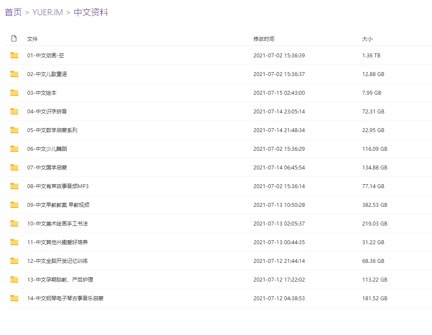Open folder 08-中文有声故事音频MP3
The width and height of the screenshot is (432, 335).
[58, 186]
